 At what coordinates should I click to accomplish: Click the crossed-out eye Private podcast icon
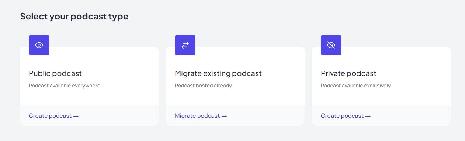[331, 45]
